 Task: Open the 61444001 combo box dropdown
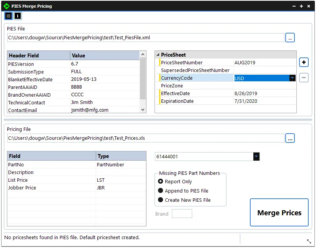tap(256, 157)
